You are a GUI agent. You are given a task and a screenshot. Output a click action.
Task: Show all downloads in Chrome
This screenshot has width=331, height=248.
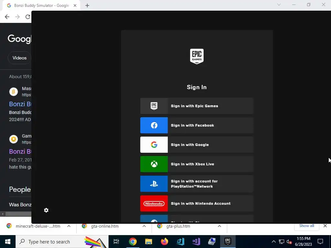(x=306, y=226)
